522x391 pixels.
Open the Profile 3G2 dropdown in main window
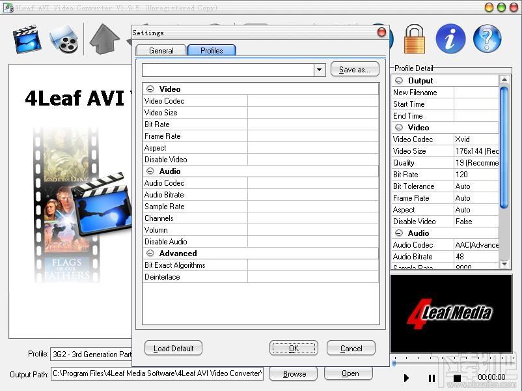(91, 354)
